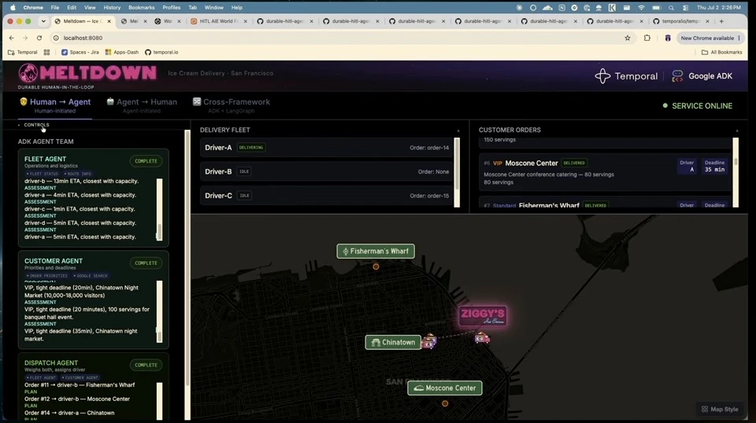Click the Moscone Center VIP order card
The image size is (756, 423).
click(606, 172)
